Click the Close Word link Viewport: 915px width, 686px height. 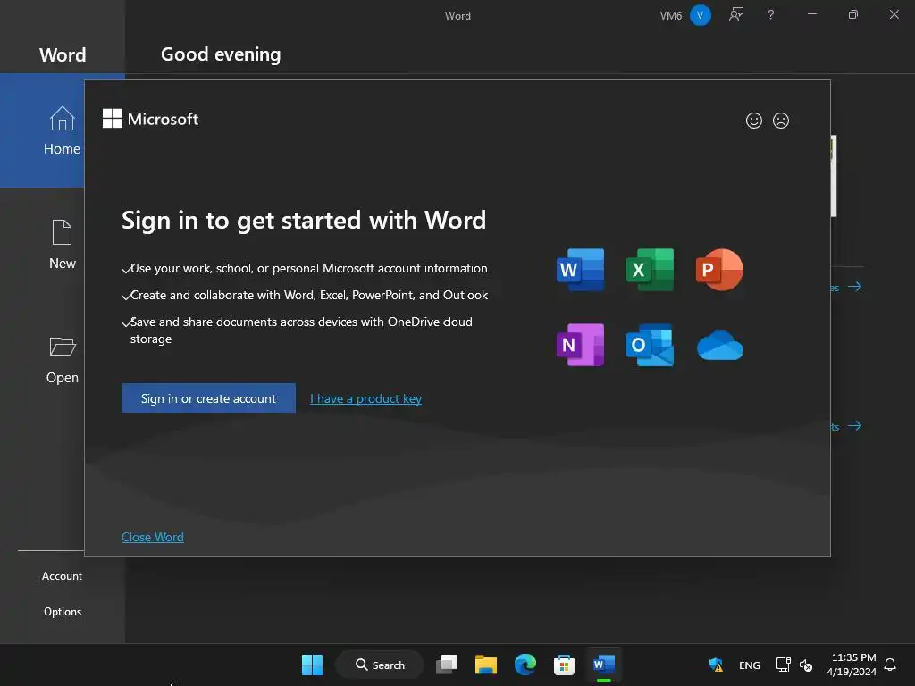pyautogui.click(x=152, y=537)
